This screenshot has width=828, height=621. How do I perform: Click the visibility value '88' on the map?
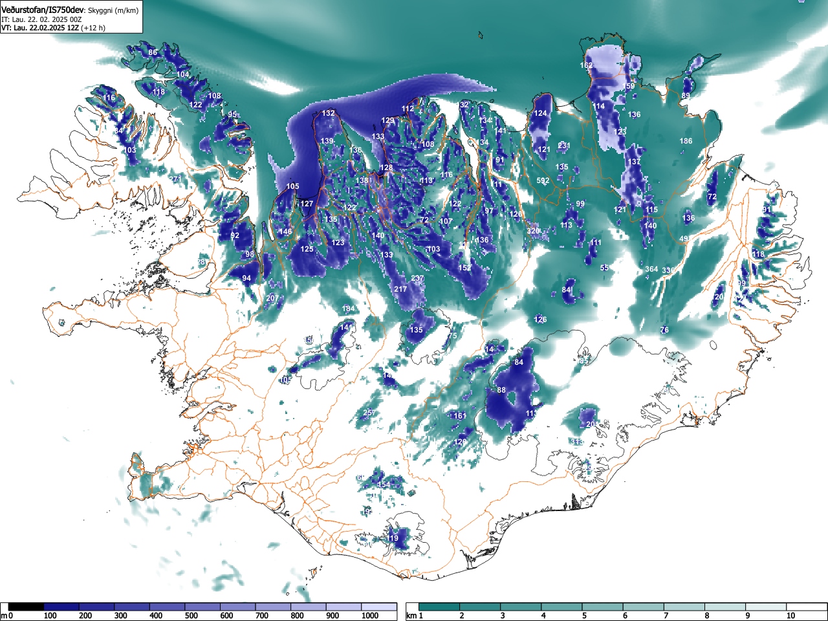[501, 390]
